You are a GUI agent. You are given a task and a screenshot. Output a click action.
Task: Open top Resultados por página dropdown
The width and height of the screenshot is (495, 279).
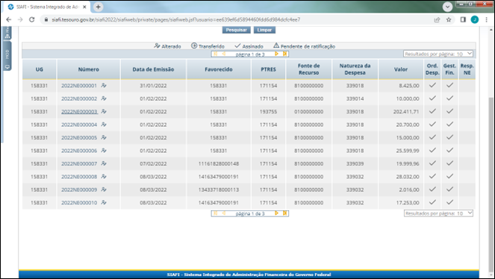tap(438, 54)
